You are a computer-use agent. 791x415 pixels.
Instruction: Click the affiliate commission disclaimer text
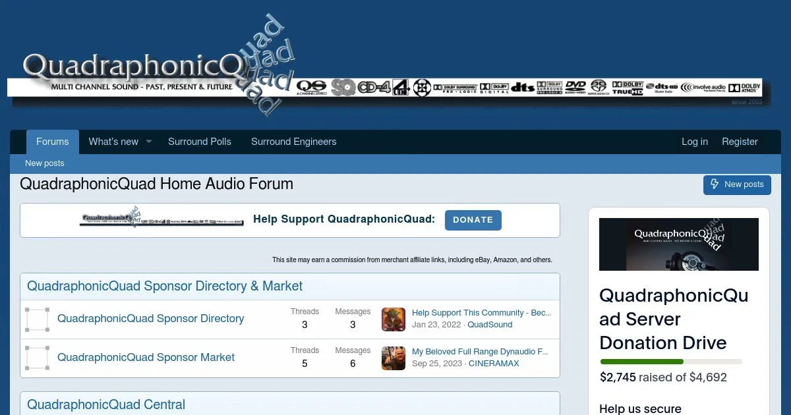tap(412, 260)
